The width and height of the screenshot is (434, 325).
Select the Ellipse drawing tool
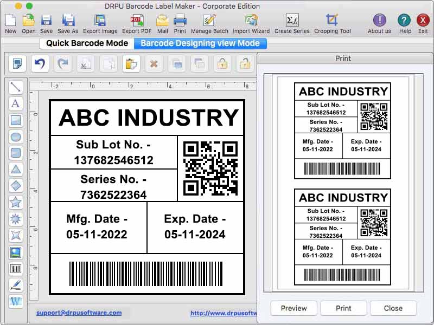pyautogui.click(x=16, y=136)
